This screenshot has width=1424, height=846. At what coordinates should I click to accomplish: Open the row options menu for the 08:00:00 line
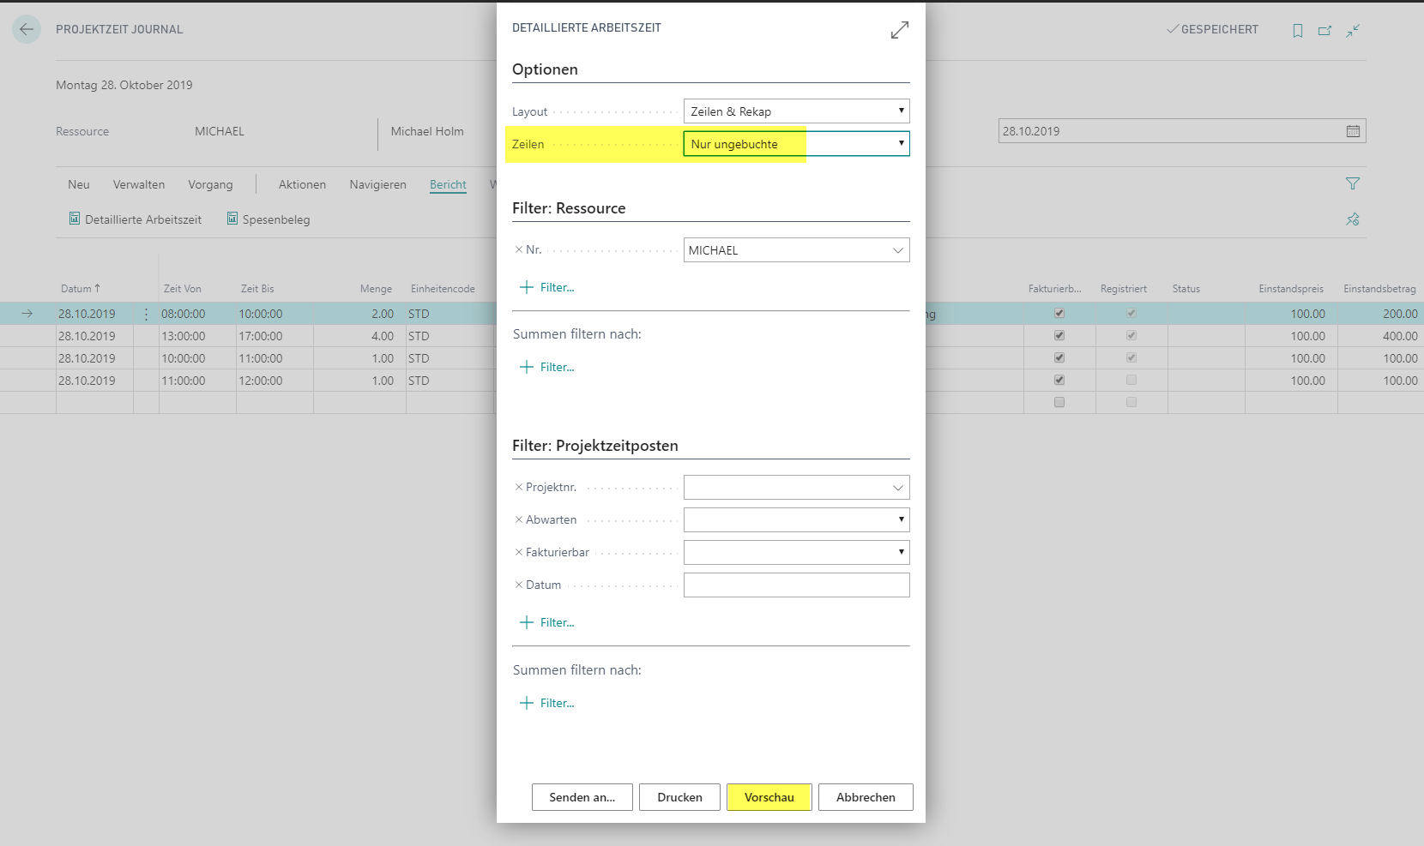[x=147, y=314]
